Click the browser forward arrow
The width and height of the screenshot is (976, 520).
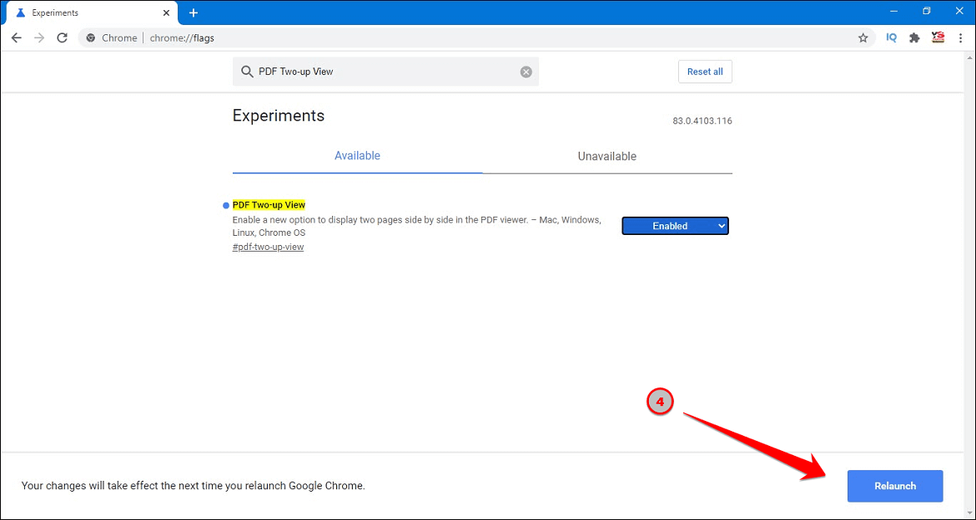[39, 38]
